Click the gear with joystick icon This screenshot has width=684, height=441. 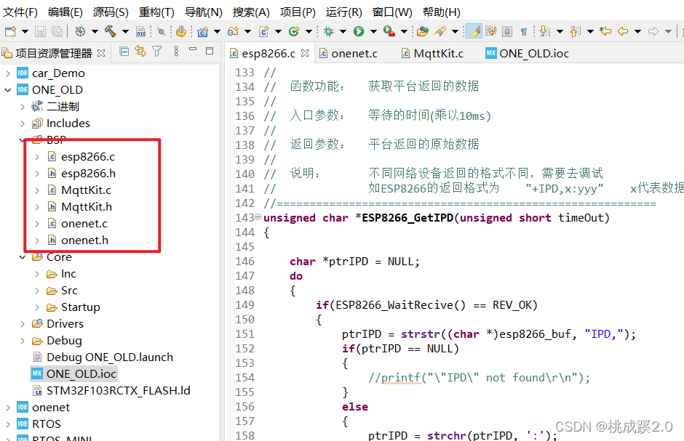(x=181, y=31)
